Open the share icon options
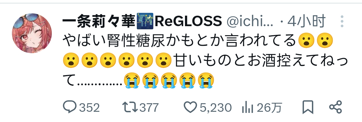The width and height of the screenshot is (362, 122). coord(335,107)
